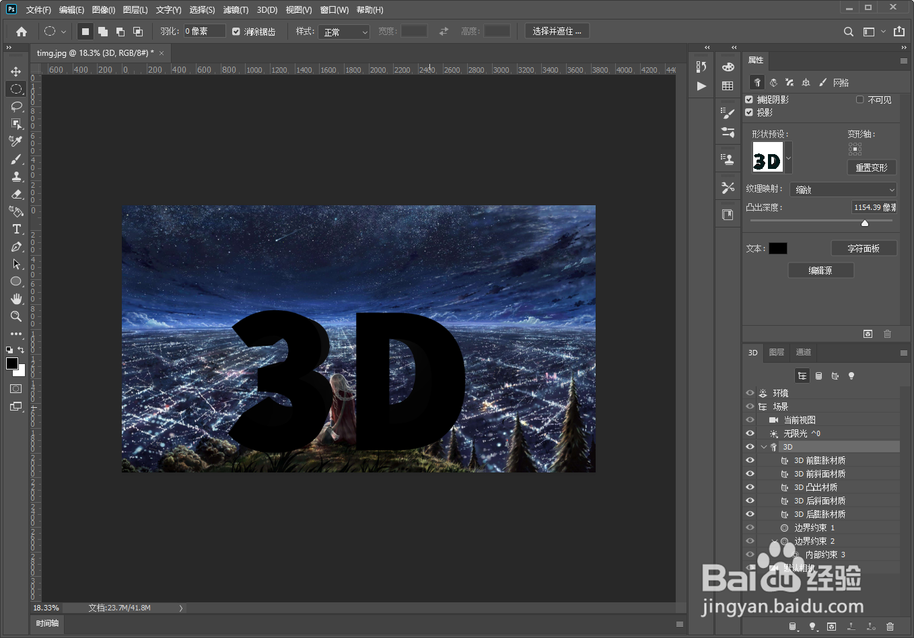Open the Actions play panel icon
Viewport: 914px width, 638px height.
pyautogui.click(x=701, y=86)
